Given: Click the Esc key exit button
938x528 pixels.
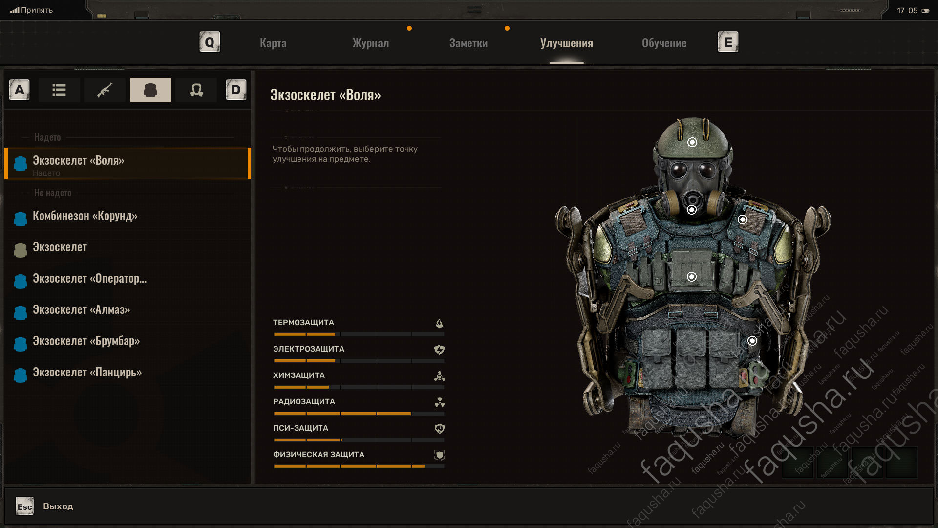Looking at the screenshot, I should point(24,506).
